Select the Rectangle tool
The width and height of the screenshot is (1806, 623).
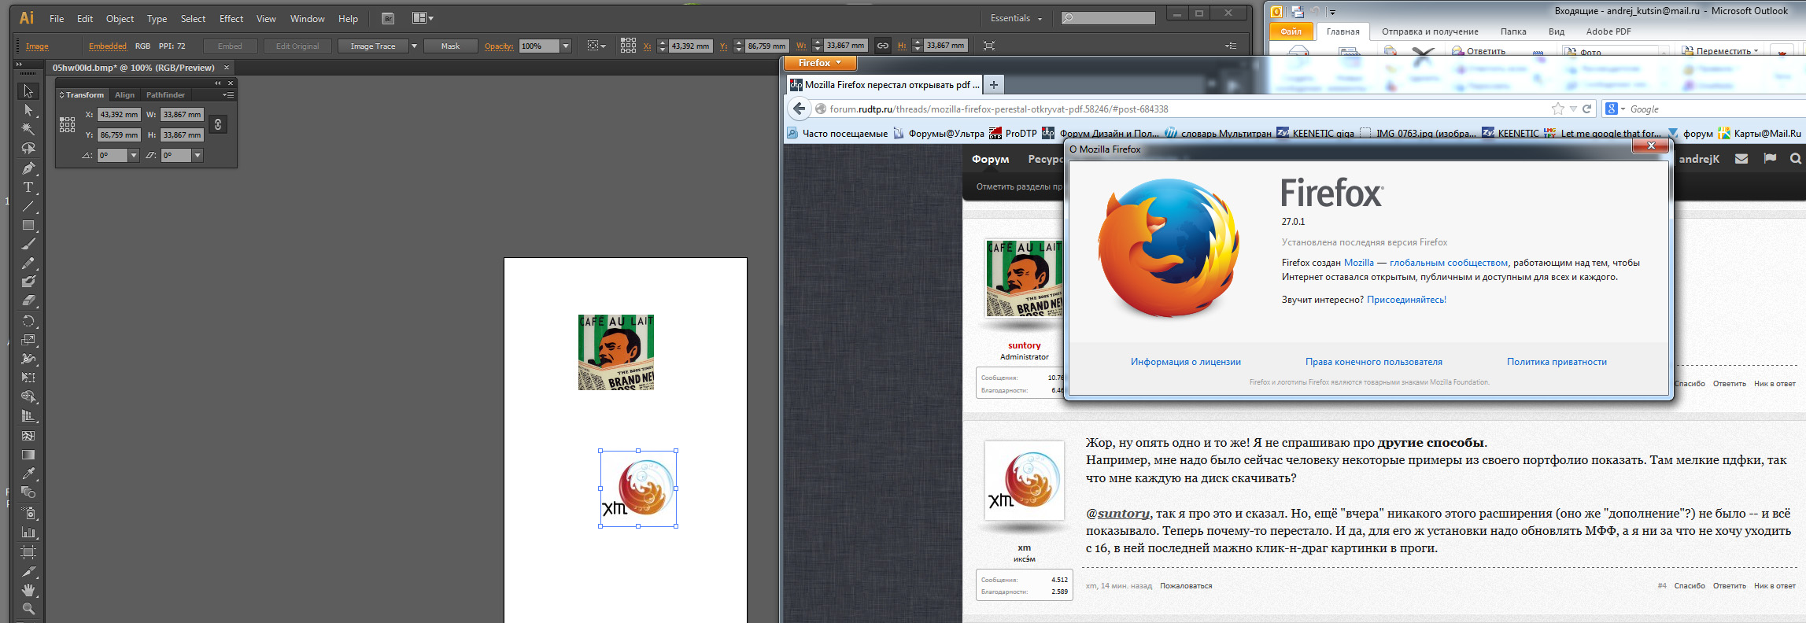point(28,225)
